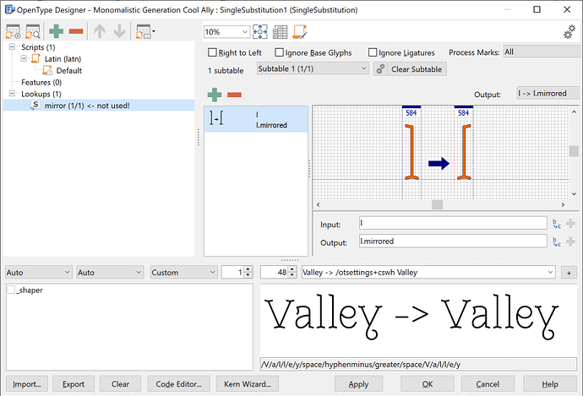Collapse the Latin (latn) tree node
Viewport: 583px width, 396px height.
coord(24,58)
